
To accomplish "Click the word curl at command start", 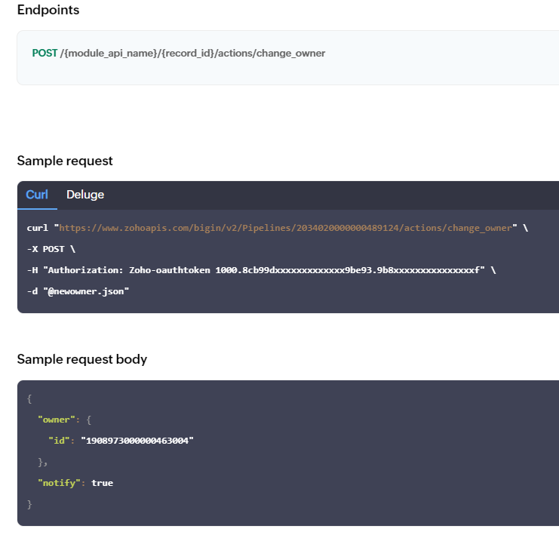I will coord(38,228).
